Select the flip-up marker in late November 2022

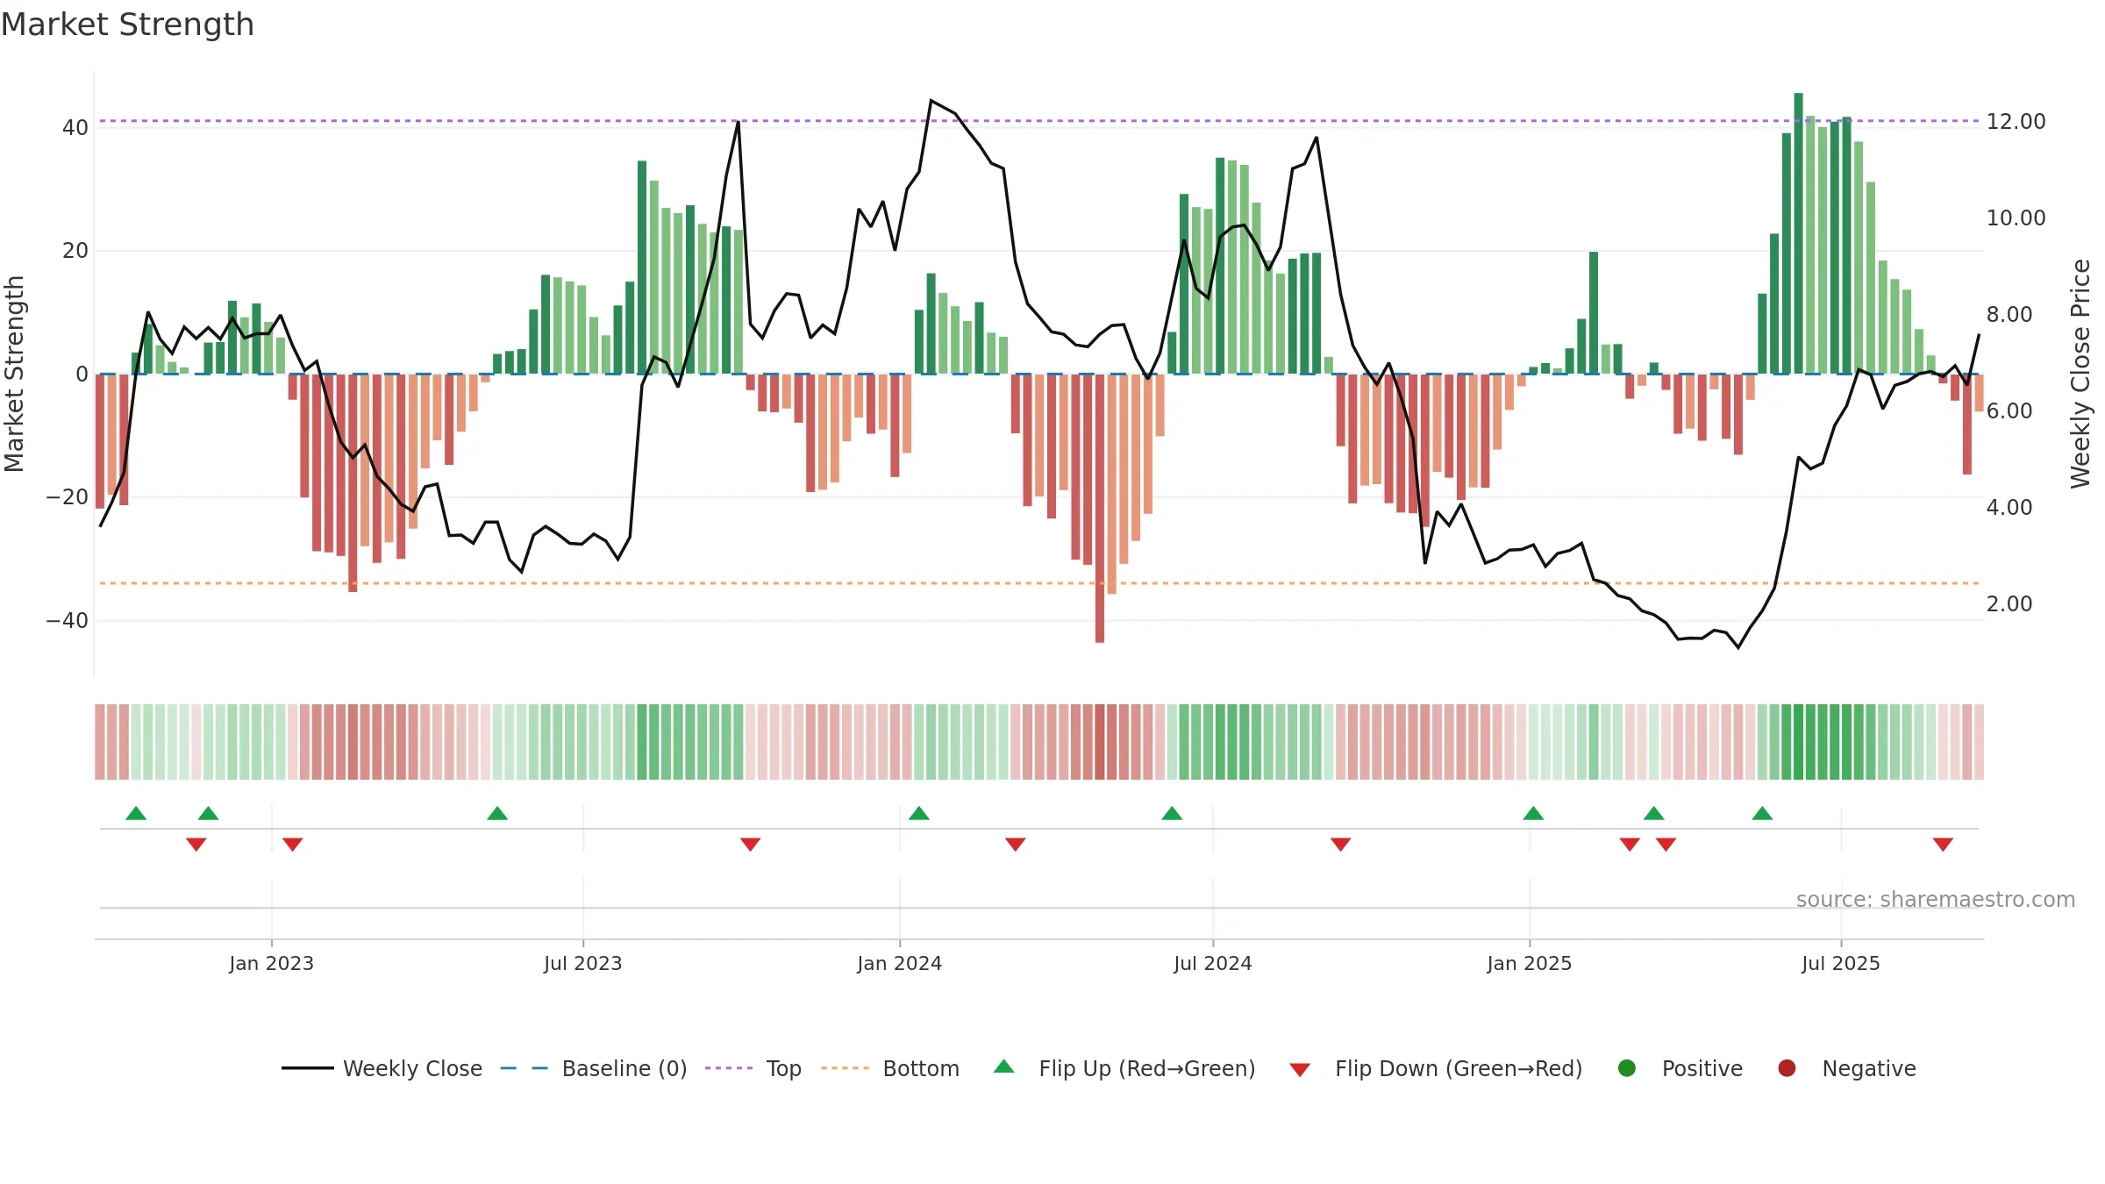tap(208, 813)
